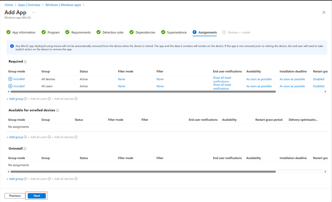Click right scroll arrow of Required table
The width and height of the screenshot is (332, 202).
coord(325,92)
